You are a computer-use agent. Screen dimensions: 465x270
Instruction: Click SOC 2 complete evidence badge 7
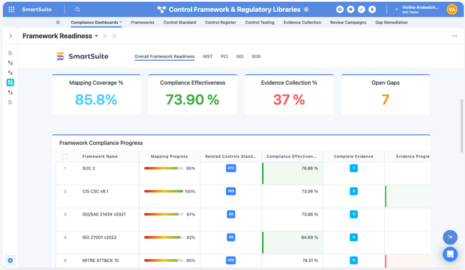coord(353,168)
